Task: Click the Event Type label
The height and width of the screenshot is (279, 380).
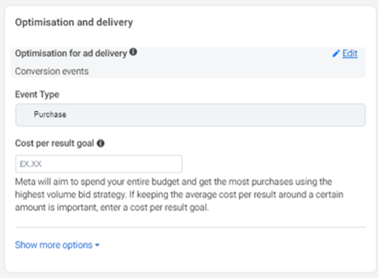Action: coord(37,94)
